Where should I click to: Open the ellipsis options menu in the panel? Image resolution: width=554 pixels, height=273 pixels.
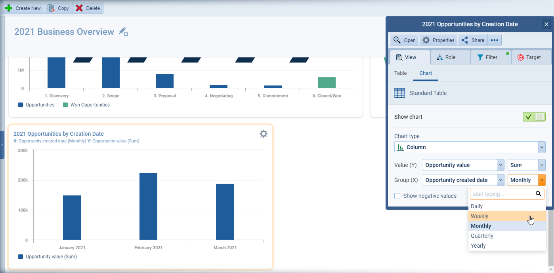point(494,40)
